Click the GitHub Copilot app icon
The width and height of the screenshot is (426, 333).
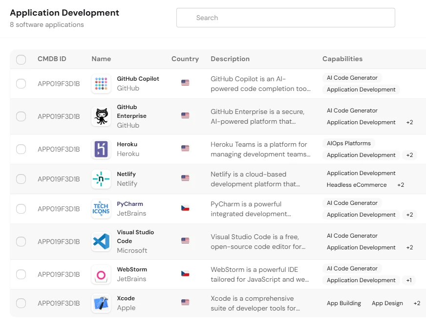(101, 84)
